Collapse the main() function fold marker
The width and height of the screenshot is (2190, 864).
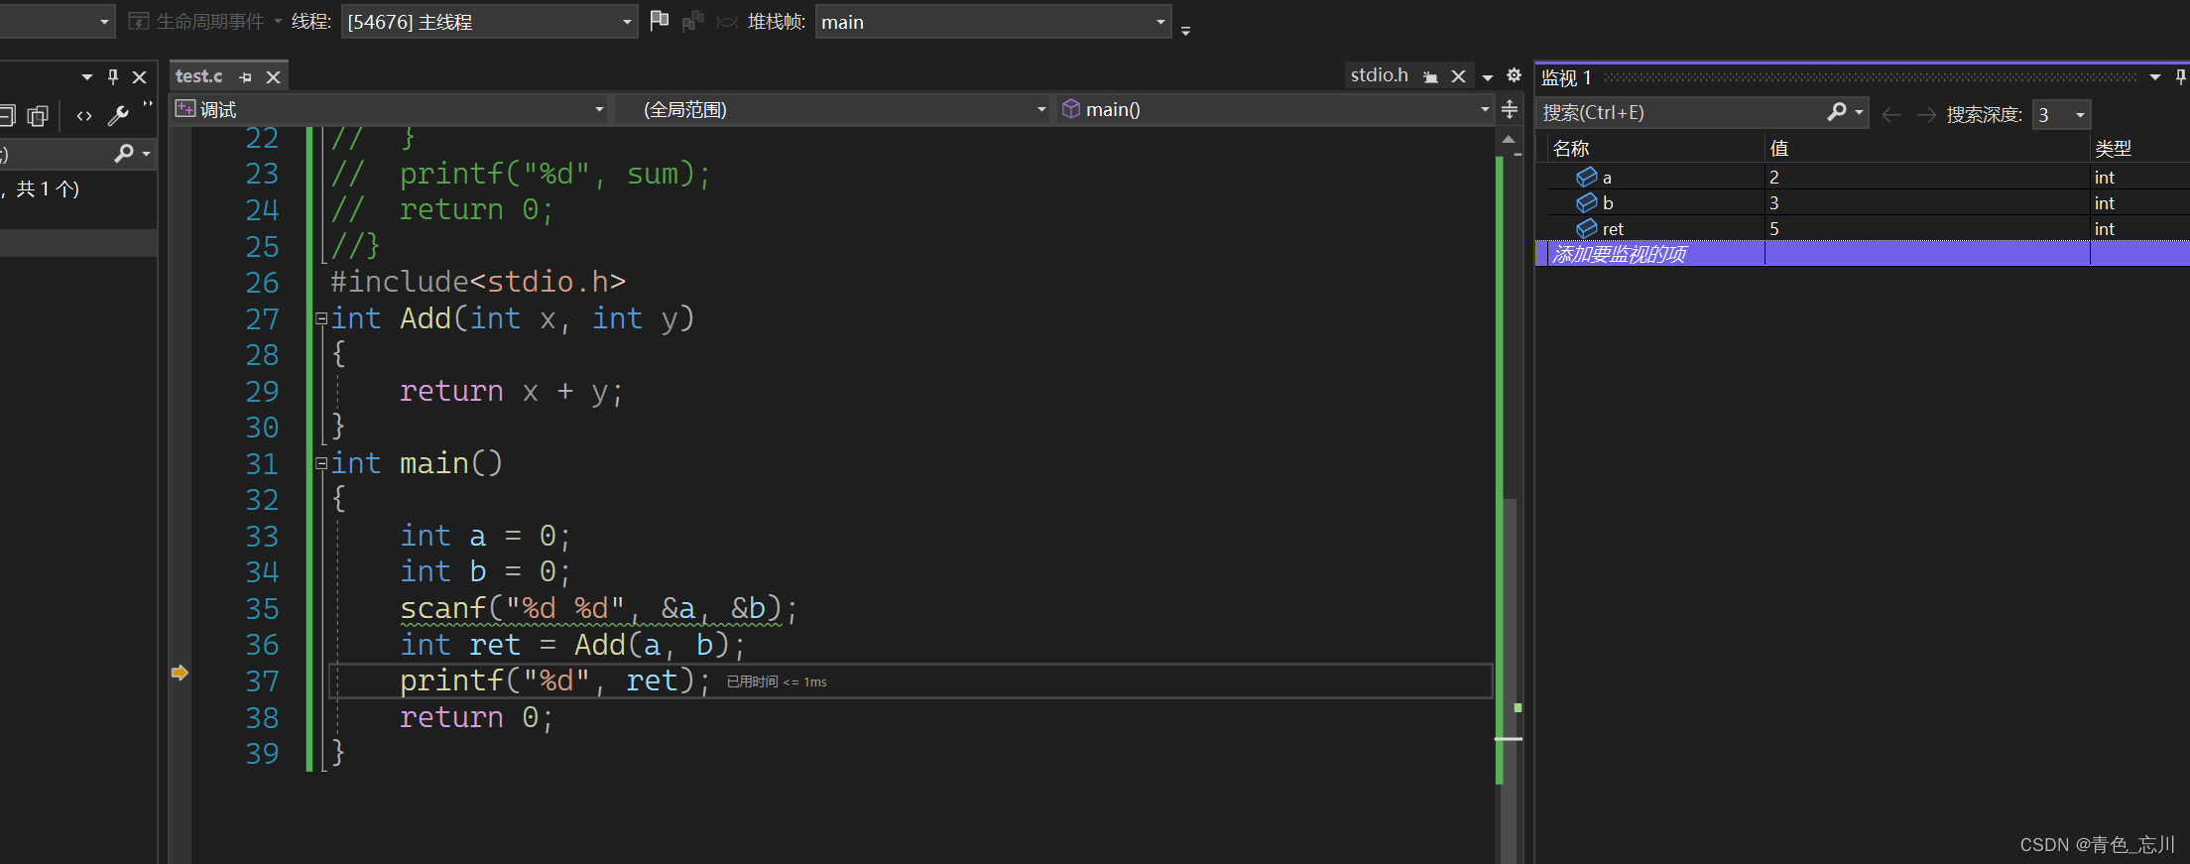(321, 463)
